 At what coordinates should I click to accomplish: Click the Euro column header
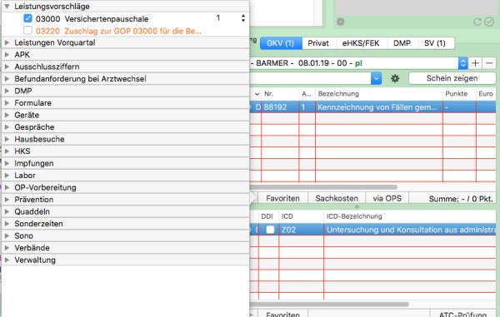(x=486, y=94)
